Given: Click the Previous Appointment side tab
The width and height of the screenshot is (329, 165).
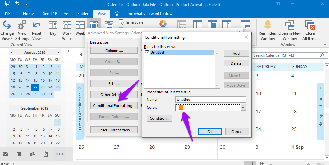Looking at the screenshot, I should [x=80, y=112].
